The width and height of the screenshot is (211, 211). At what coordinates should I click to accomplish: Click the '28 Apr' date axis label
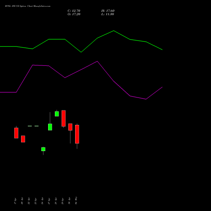tap(56, 201)
